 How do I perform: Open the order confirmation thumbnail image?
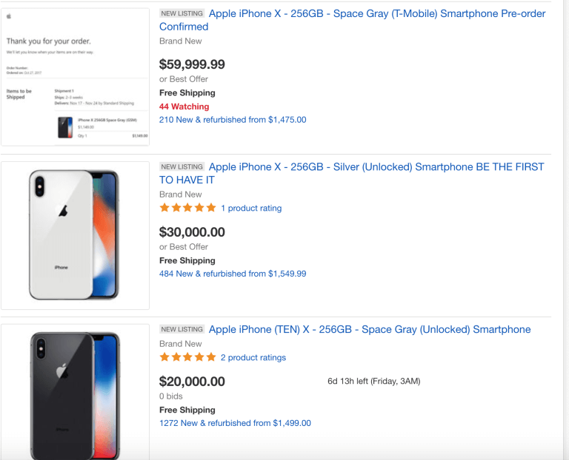75,78
